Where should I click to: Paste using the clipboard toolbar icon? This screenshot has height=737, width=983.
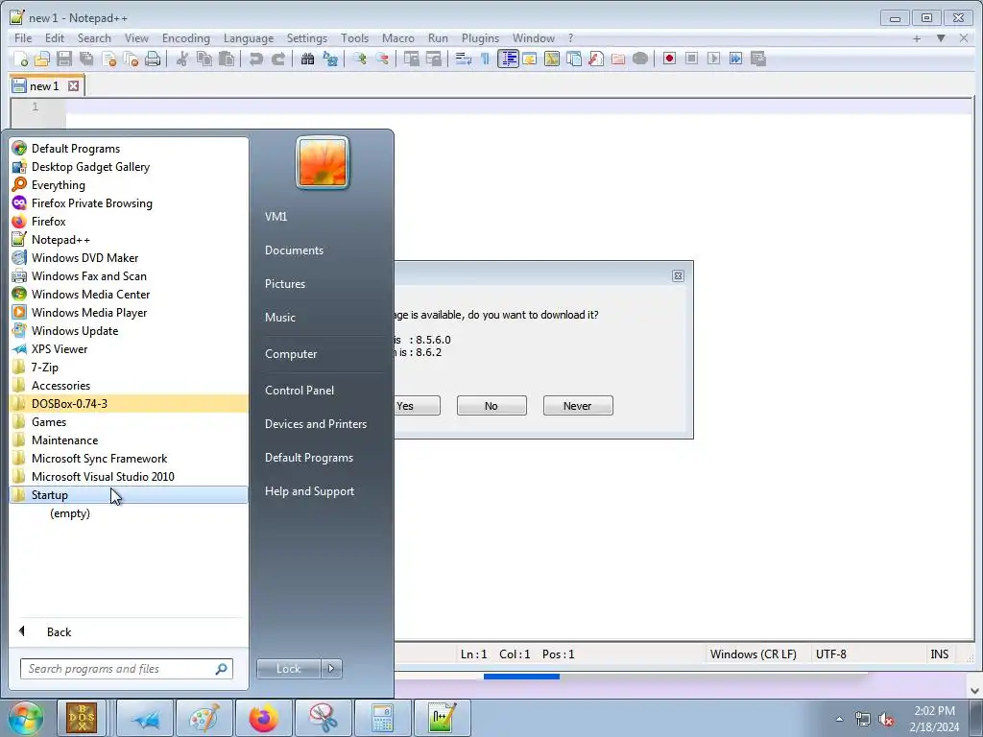click(227, 59)
